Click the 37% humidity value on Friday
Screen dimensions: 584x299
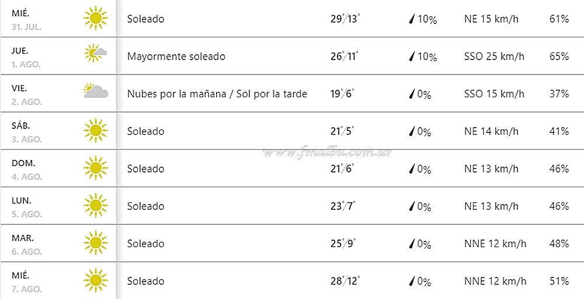[559, 94]
